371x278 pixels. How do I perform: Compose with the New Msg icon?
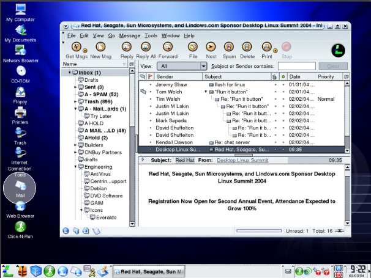coord(100,47)
